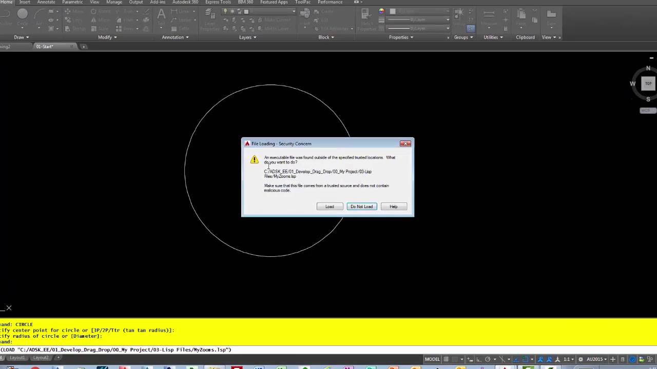Click the Match Properties icon
This screenshot has height=369, width=657.
pyautogui.click(x=365, y=19)
